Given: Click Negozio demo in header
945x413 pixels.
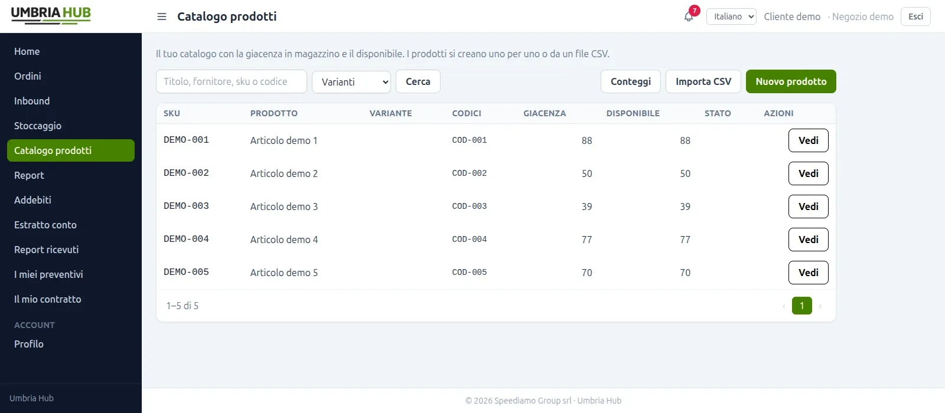Looking at the screenshot, I should [x=863, y=17].
